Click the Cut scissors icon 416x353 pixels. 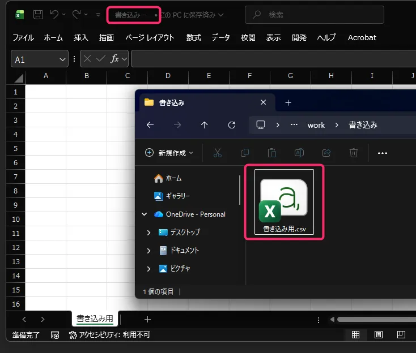coord(217,153)
